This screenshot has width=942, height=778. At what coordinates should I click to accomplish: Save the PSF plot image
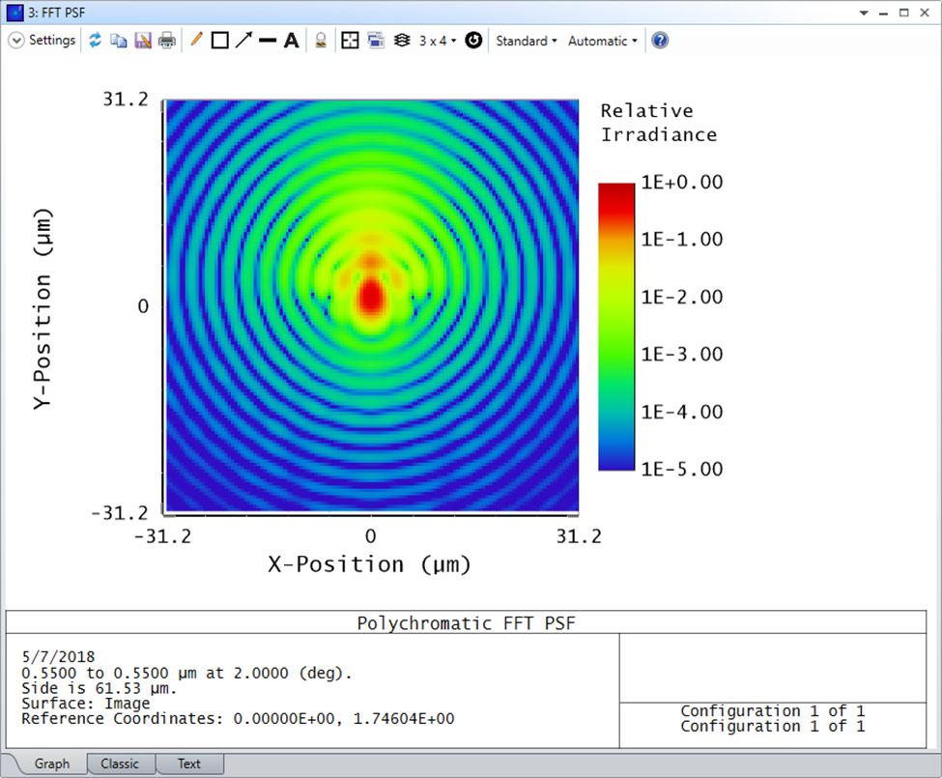coord(144,41)
